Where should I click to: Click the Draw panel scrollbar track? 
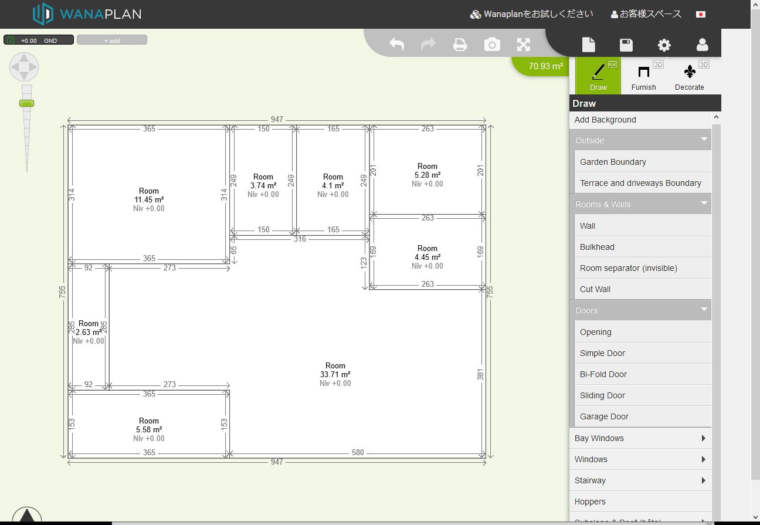(x=716, y=323)
